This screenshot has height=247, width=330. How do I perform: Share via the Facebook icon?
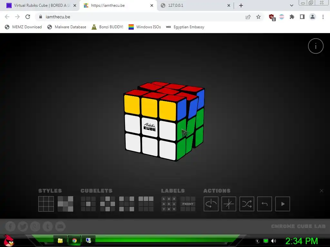10,226
